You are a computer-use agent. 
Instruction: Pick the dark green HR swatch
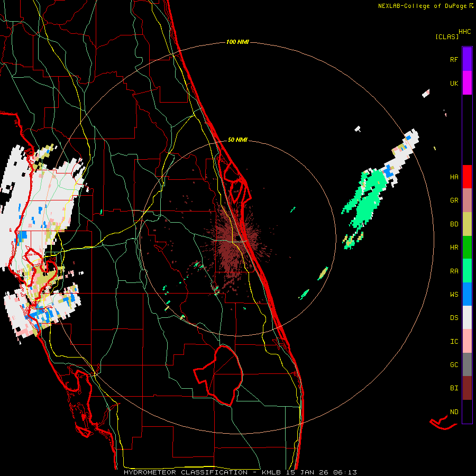pos(467,248)
